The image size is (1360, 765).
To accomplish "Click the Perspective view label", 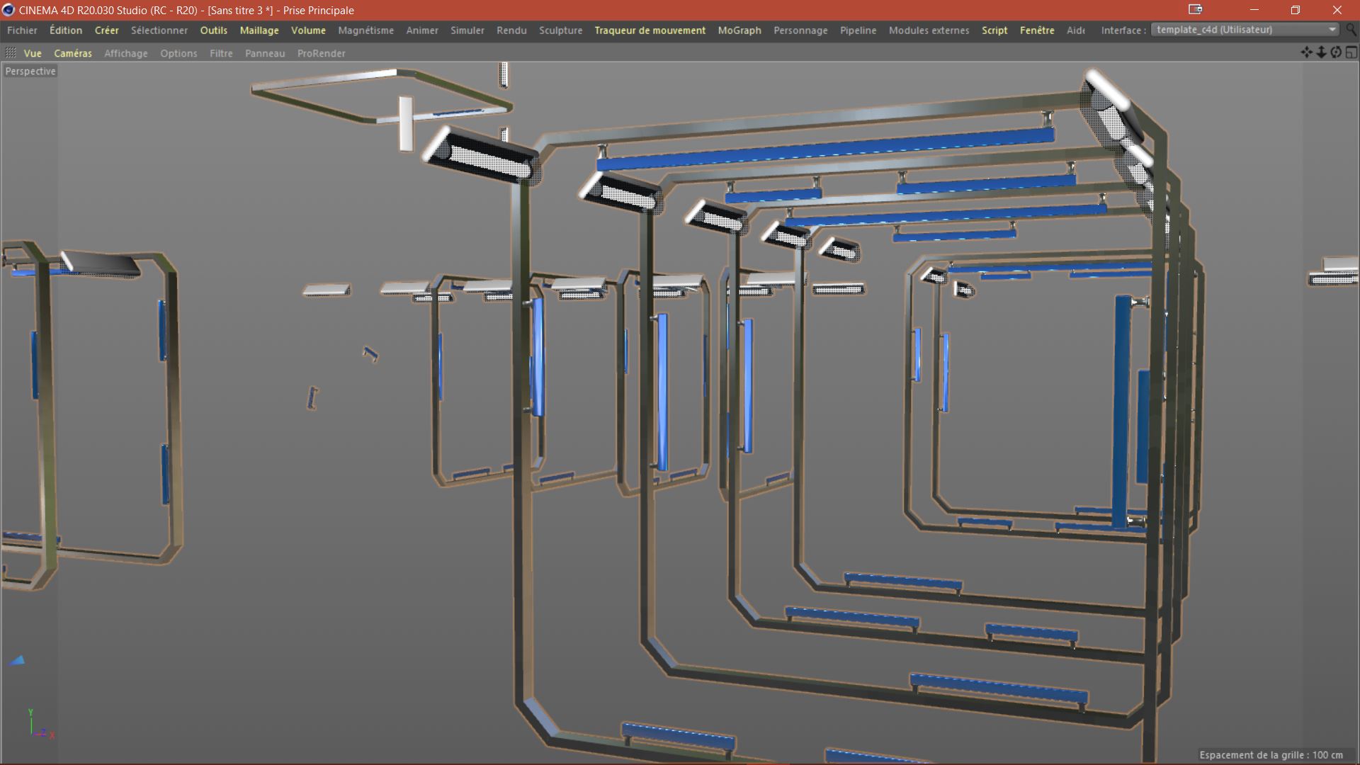I will pos(30,71).
